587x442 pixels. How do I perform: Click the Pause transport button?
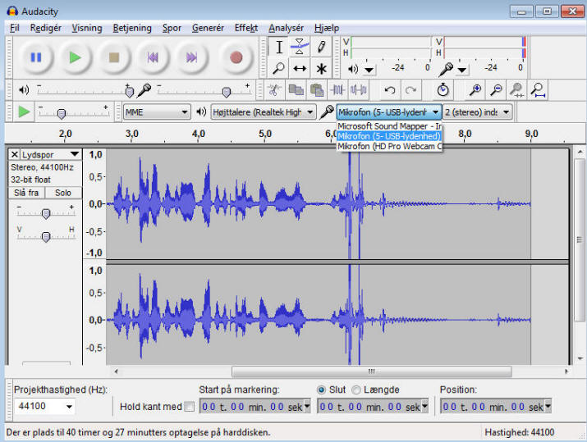click(x=35, y=57)
